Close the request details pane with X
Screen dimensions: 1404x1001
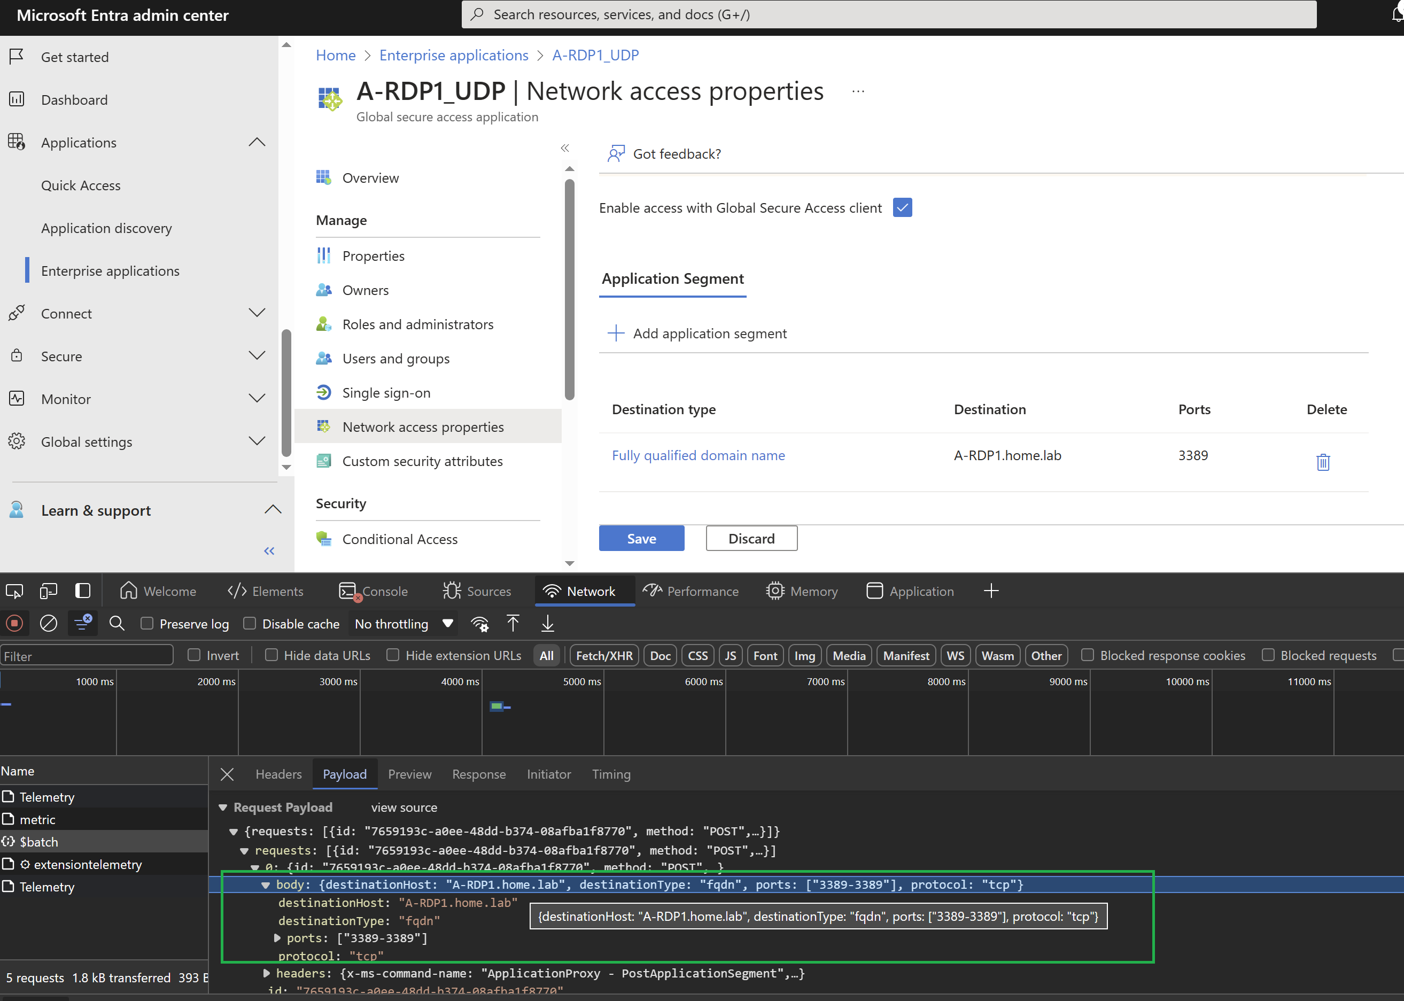(x=227, y=774)
